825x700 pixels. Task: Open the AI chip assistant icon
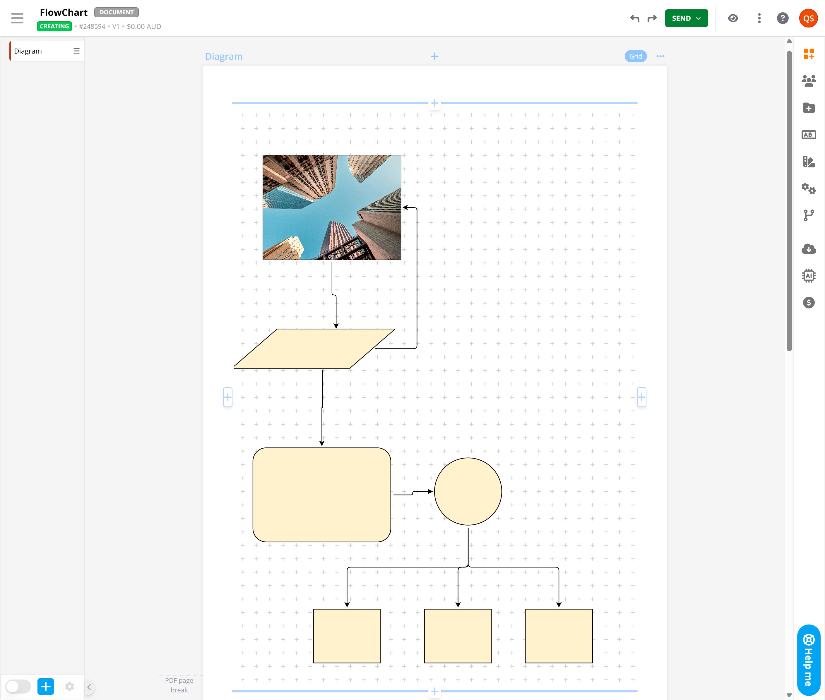(808, 276)
